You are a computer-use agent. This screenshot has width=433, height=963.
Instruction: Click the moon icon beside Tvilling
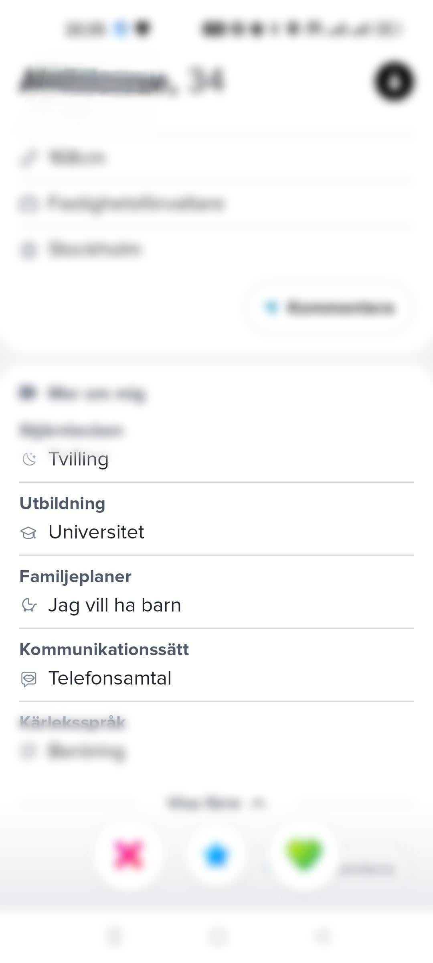pos(29,459)
